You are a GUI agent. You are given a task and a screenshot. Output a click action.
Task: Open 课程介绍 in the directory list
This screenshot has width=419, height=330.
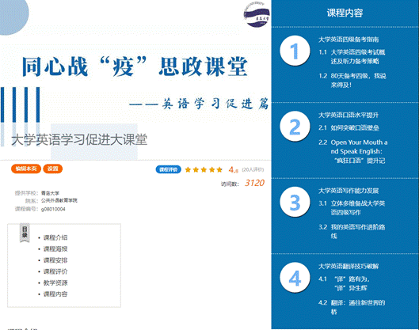pos(55,237)
